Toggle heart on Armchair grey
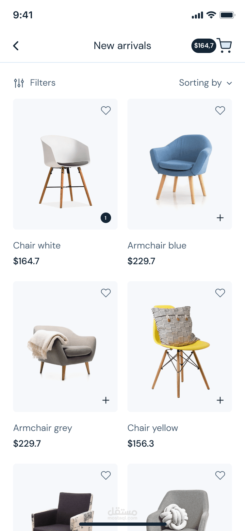 pos(106,293)
